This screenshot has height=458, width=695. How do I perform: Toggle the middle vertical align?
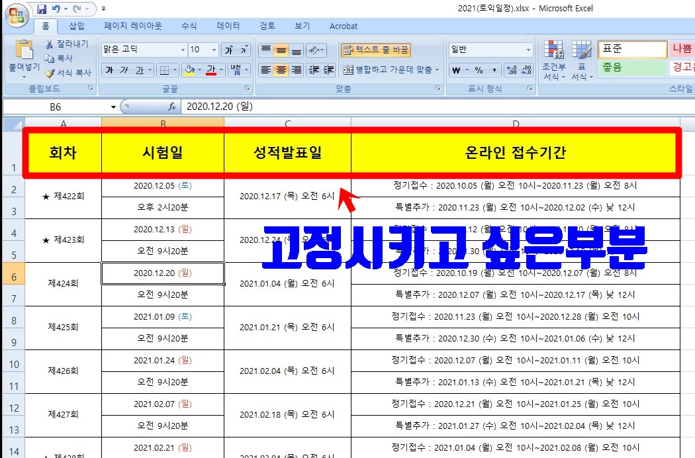pos(281,50)
